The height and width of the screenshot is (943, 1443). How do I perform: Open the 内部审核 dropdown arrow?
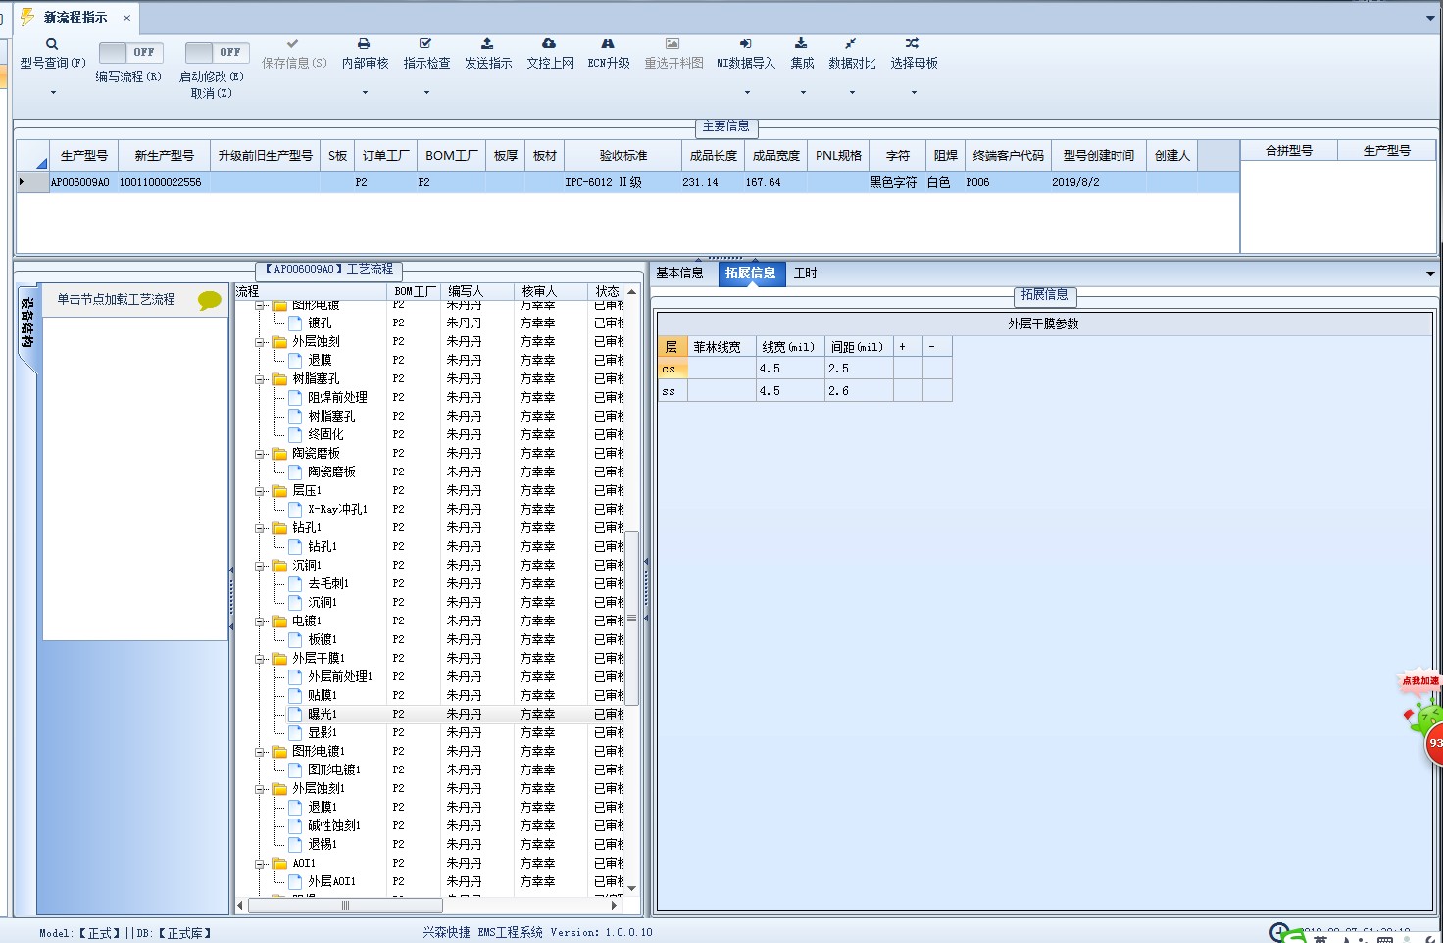pos(365,93)
